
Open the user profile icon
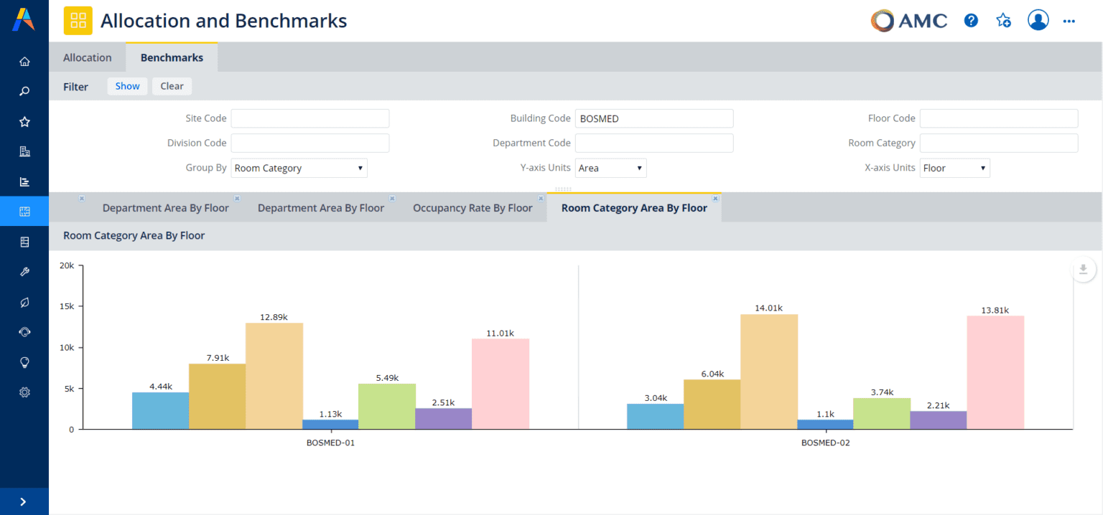click(x=1038, y=20)
